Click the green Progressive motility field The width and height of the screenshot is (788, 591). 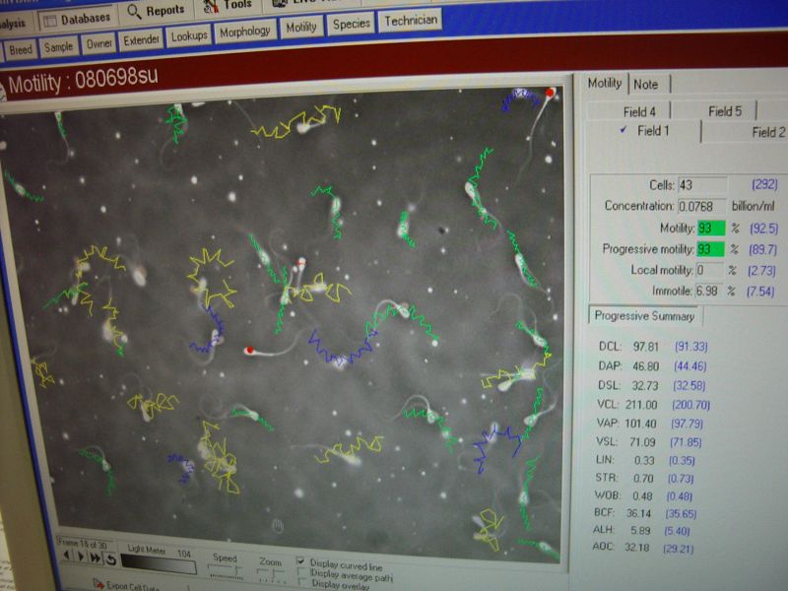[x=710, y=249]
